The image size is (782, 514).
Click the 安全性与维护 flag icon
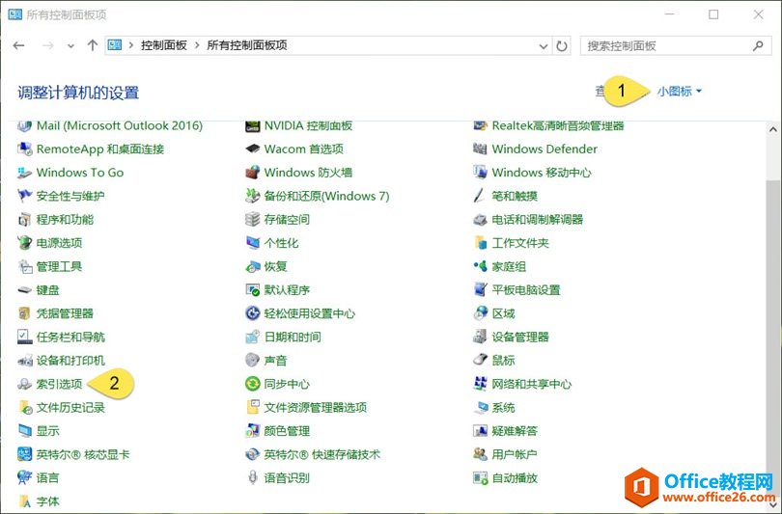click(24, 196)
